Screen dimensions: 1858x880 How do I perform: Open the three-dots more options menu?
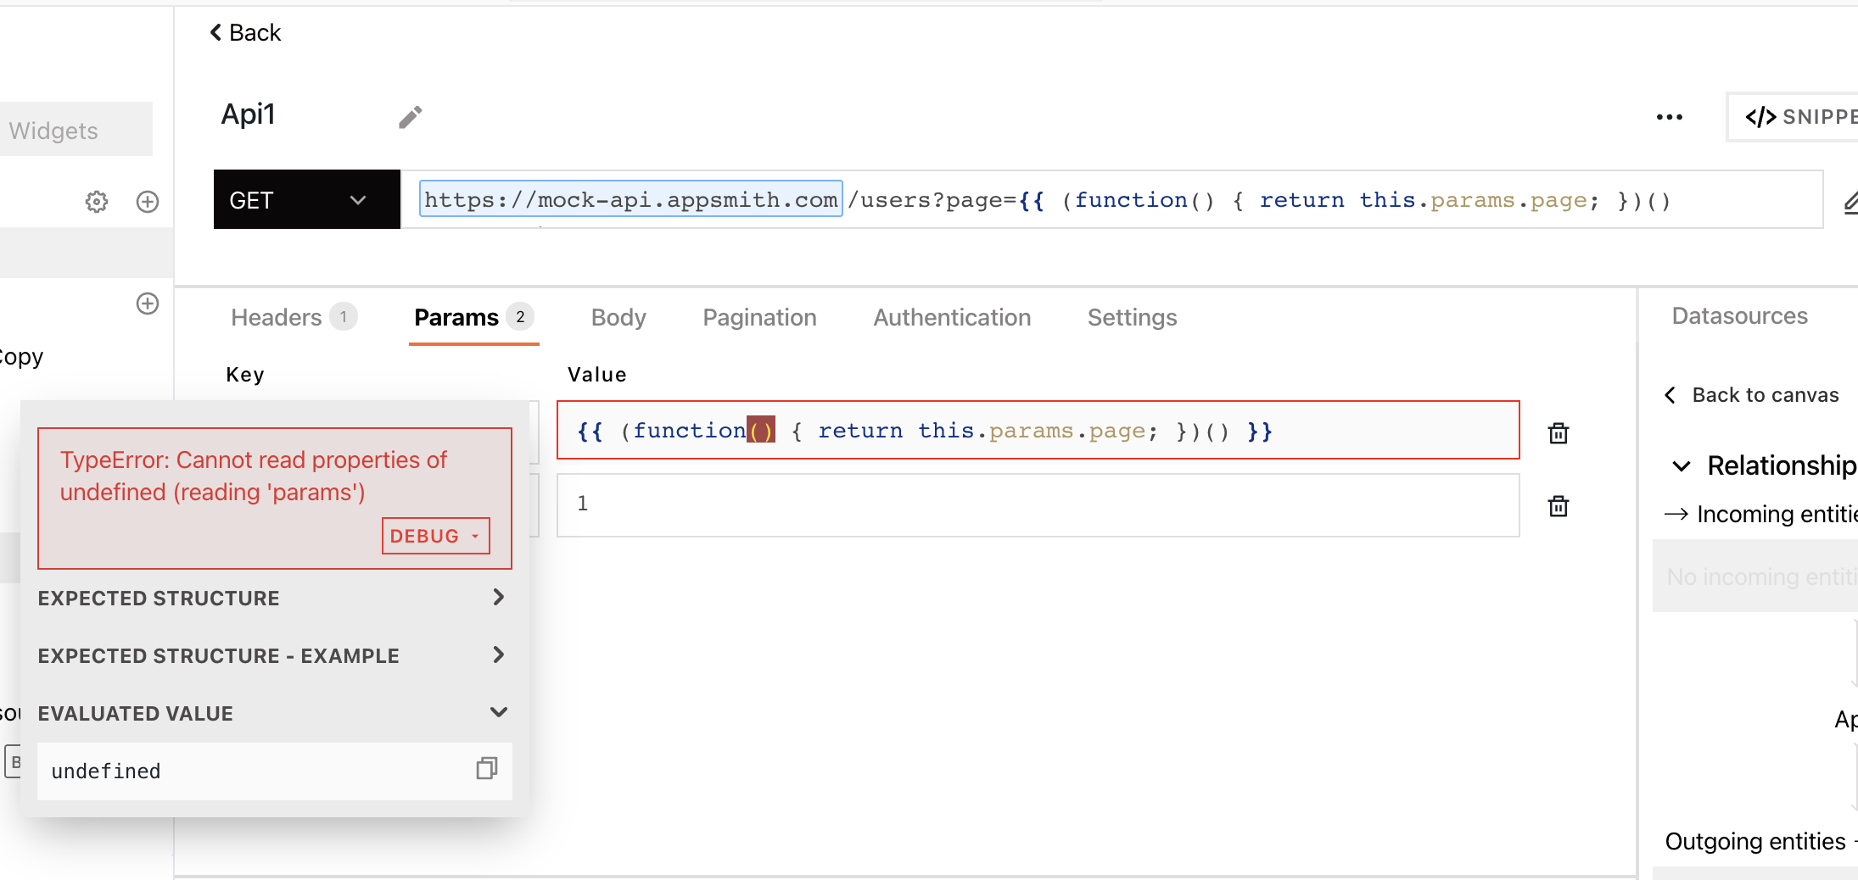point(1669,117)
